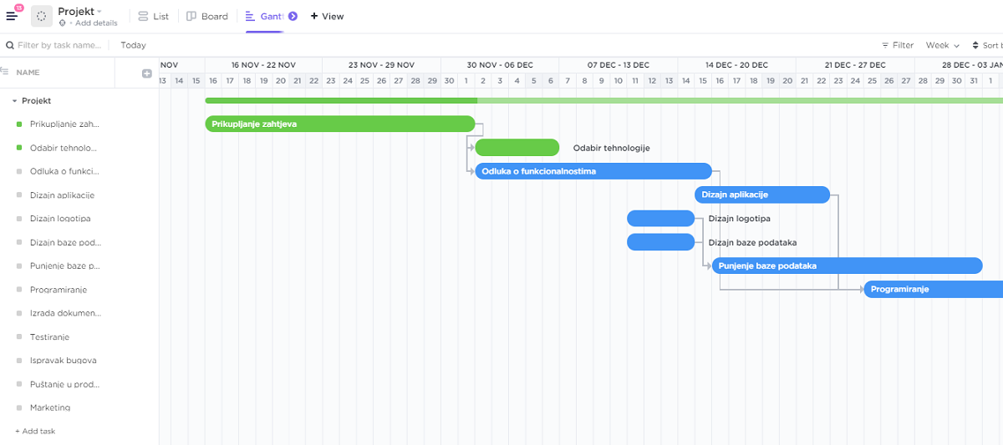Click grey status square beside Testiranje
The width and height of the screenshot is (1003, 445).
click(x=19, y=337)
